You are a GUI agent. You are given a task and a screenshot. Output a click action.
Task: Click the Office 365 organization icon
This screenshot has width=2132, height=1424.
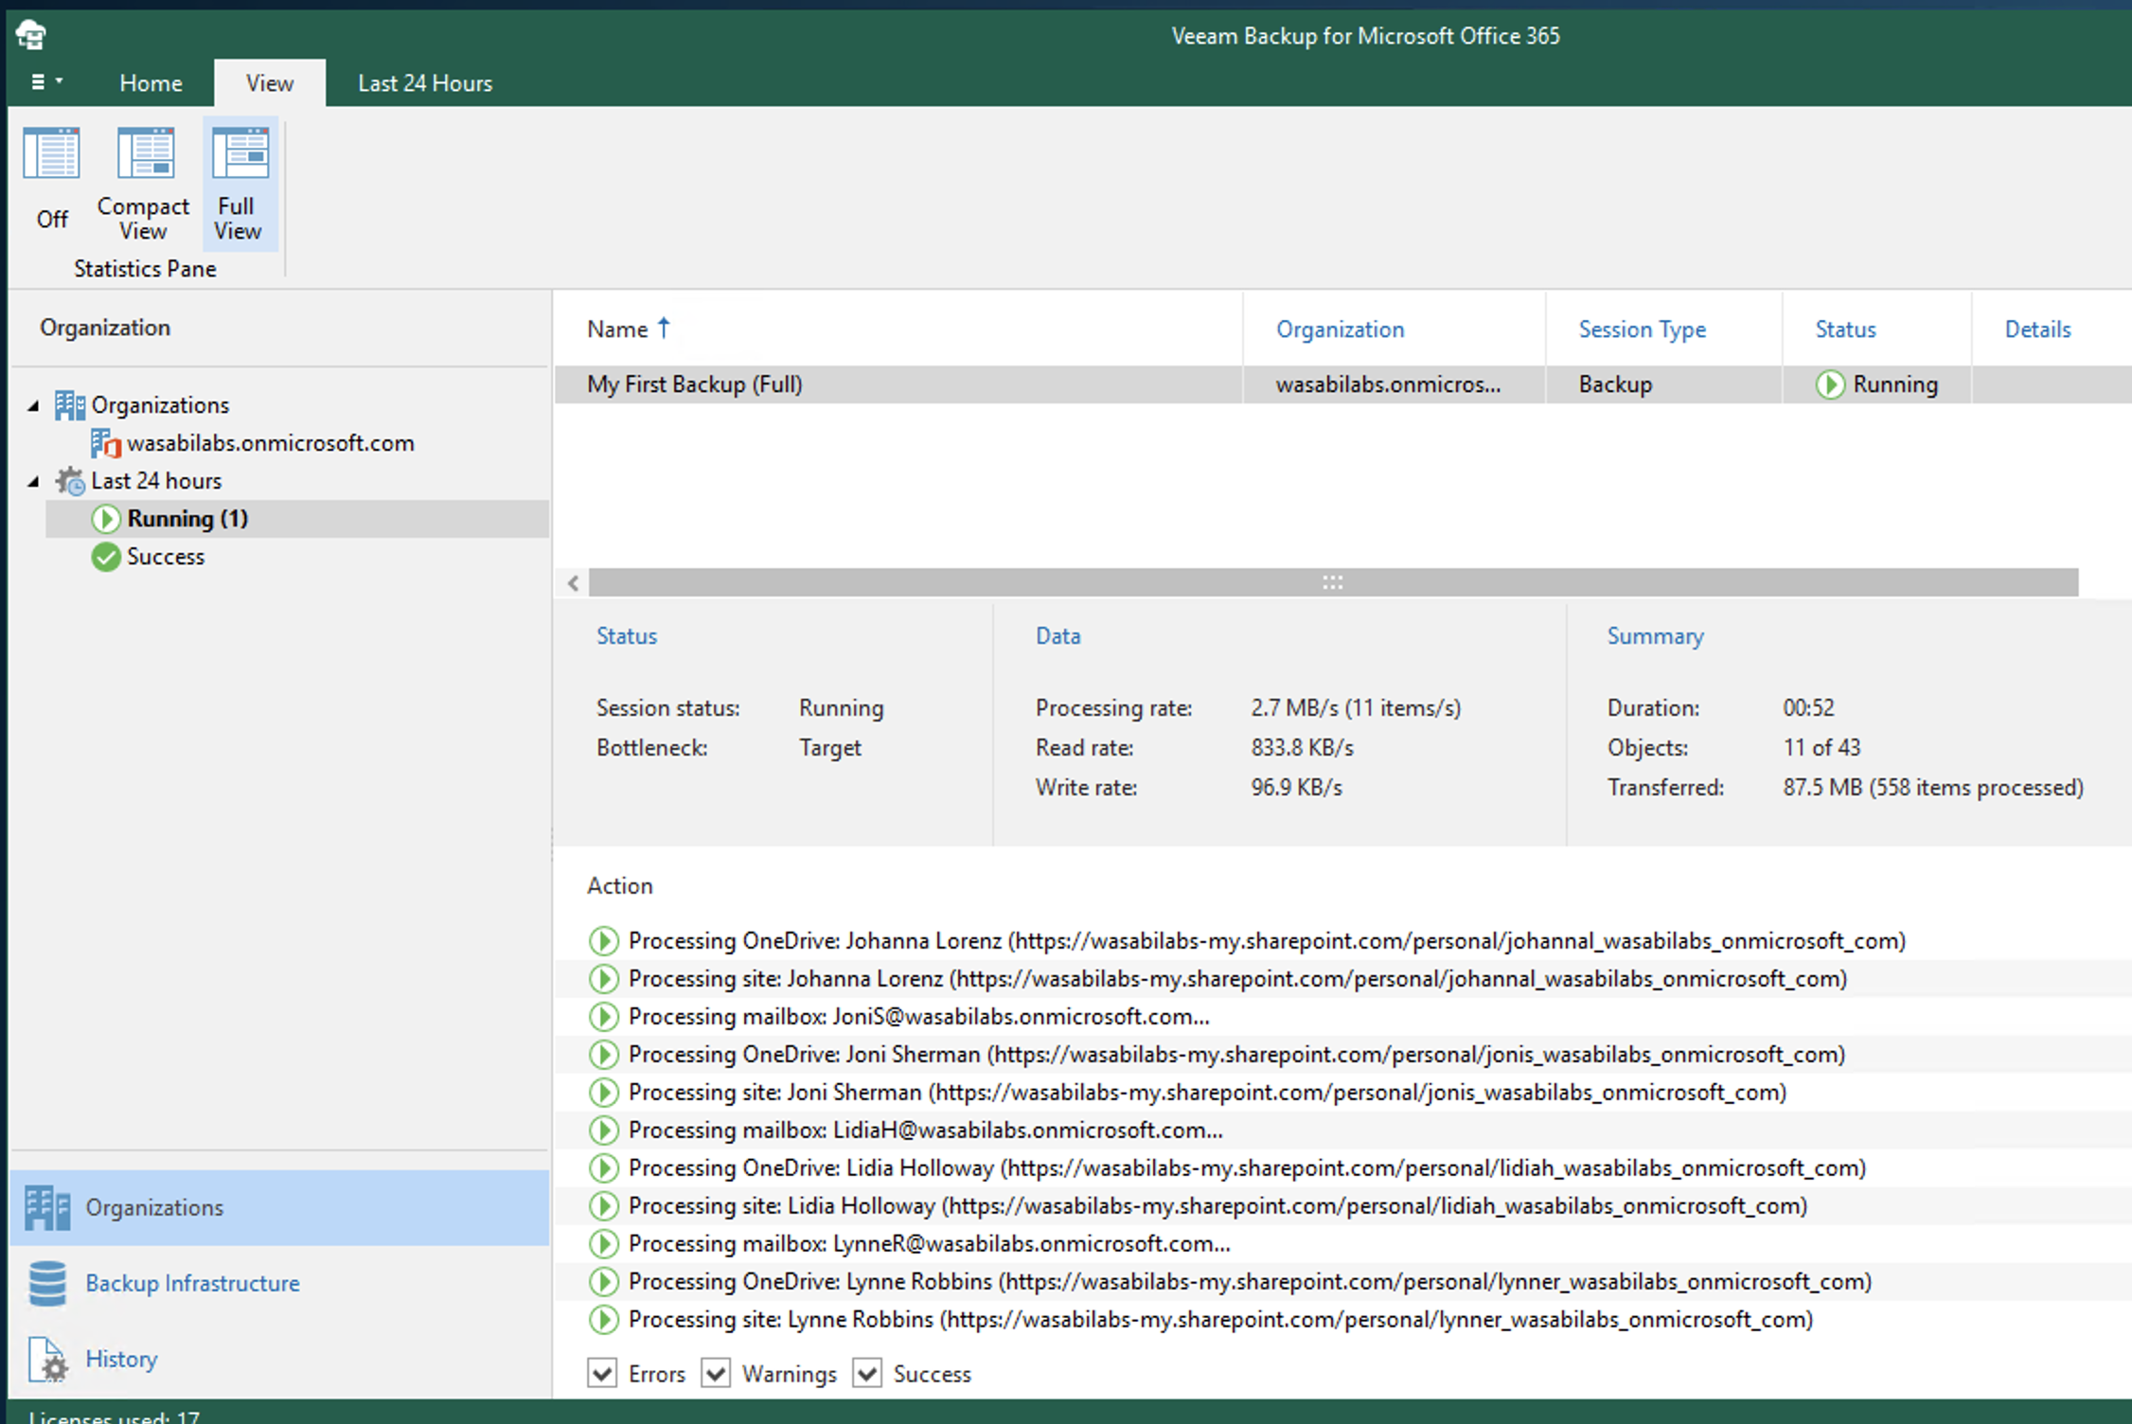pos(105,443)
